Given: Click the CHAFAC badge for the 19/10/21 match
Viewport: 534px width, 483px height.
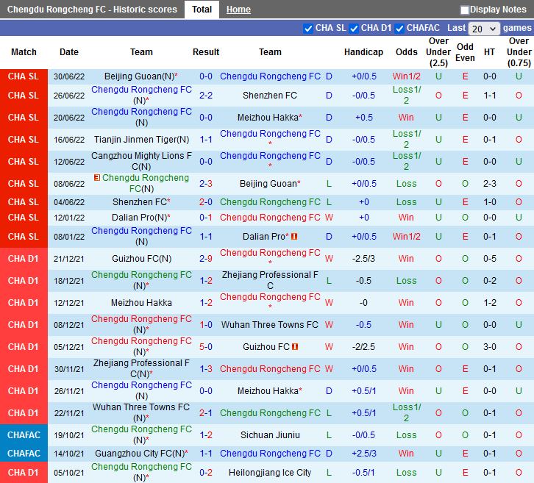Looking at the screenshot, I should point(24,435).
